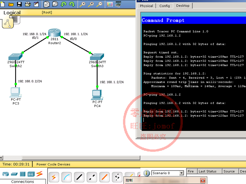Select the Switch2 device
Image resolution: width=246 pixels, height=184 pixels.
[x=15, y=57]
